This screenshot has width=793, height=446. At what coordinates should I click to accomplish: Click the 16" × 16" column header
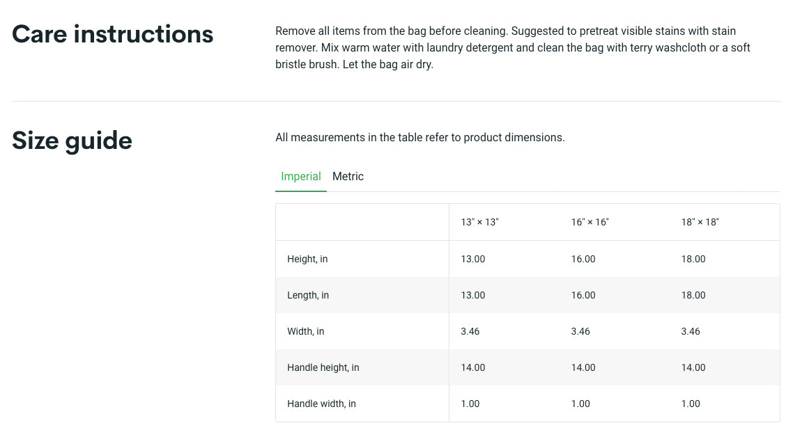(x=590, y=223)
